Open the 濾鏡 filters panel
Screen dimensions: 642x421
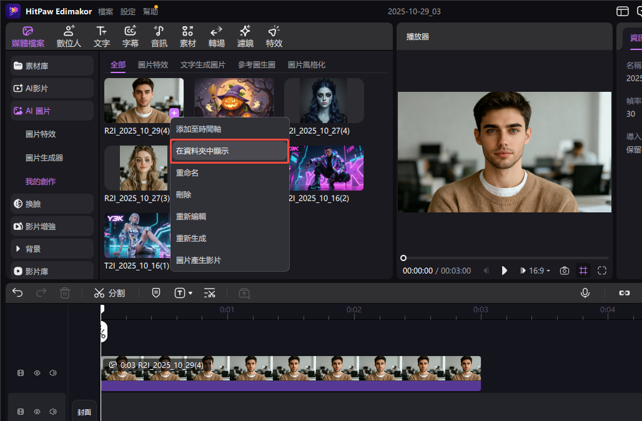click(x=244, y=36)
